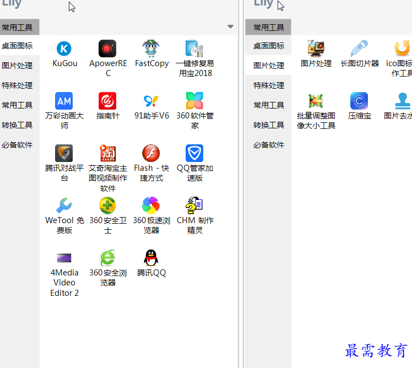Select 必备软件 tab in right sidebar
The image size is (412, 368).
[x=269, y=145]
